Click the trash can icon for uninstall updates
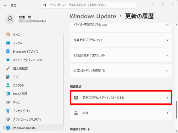The height and width of the screenshot is (133, 178). [76, 98]
